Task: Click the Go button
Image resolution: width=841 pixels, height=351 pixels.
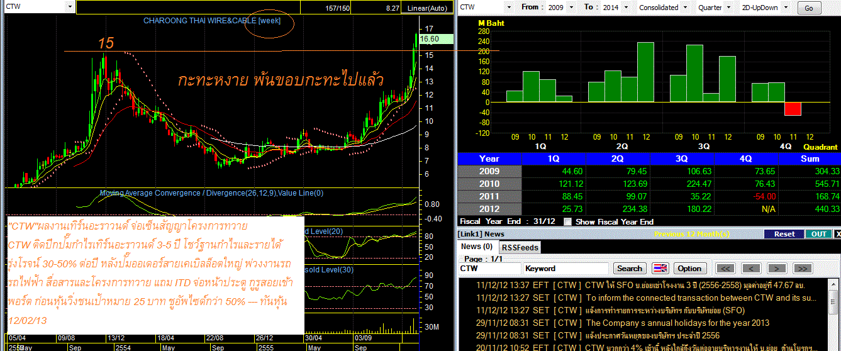Action: pos(808,8)
